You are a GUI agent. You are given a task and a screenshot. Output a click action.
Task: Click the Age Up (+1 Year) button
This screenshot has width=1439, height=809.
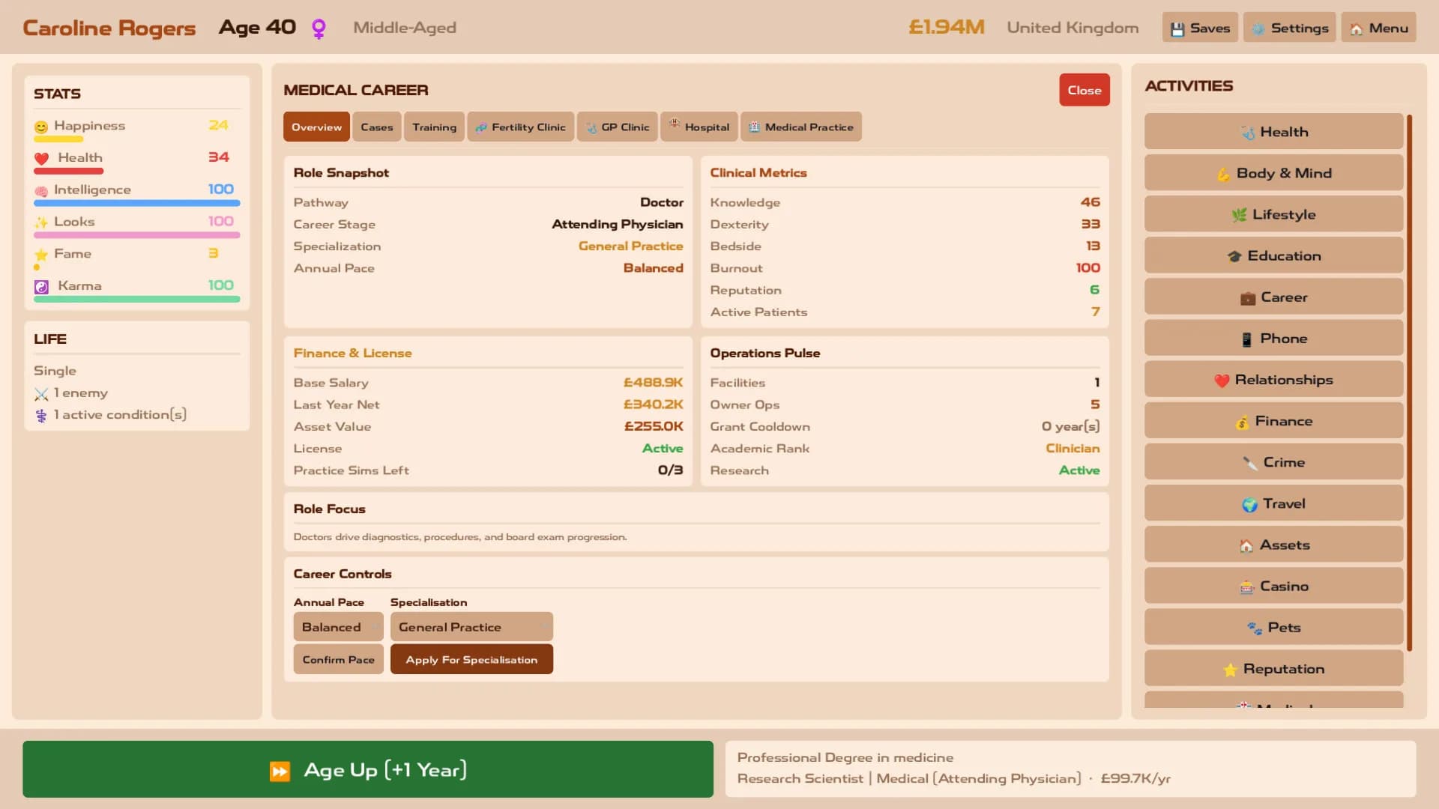pos(367,769)
